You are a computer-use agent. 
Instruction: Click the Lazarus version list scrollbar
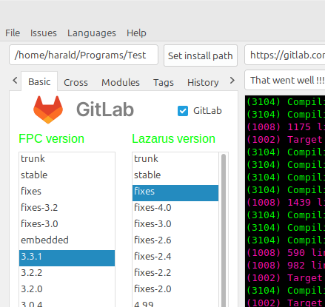point(224,230)
